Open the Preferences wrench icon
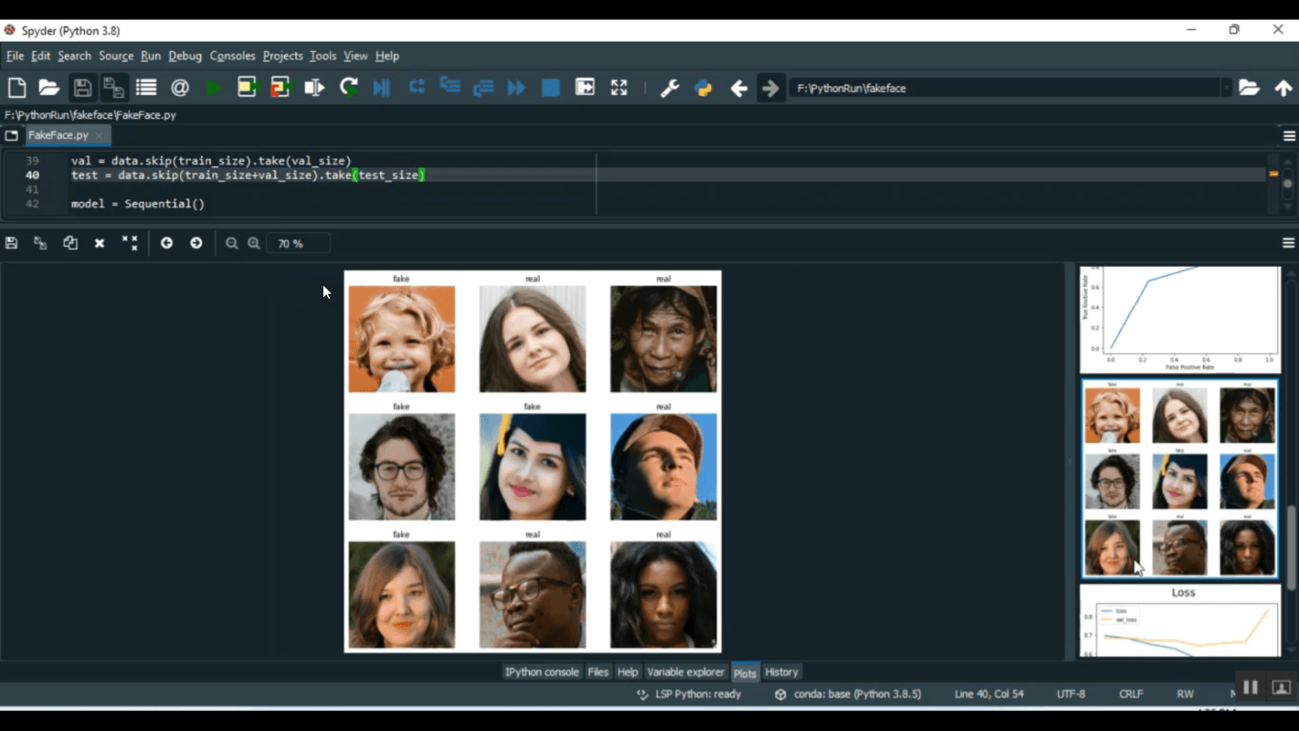Screen dimensions: 1299x731 [x=669, y=87]
